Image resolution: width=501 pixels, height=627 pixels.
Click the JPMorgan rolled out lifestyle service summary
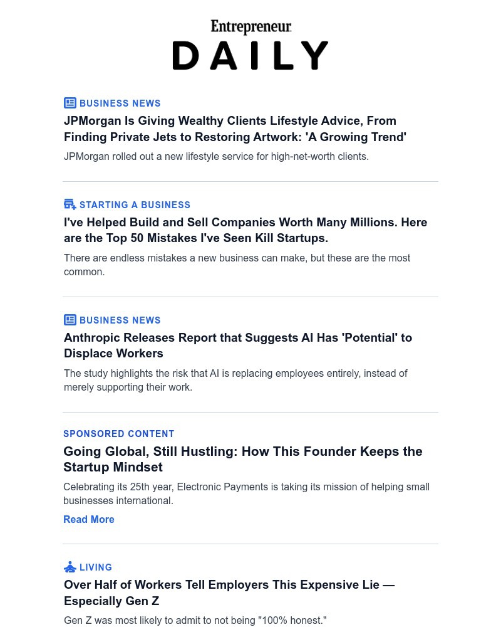[x=216, y=156]
